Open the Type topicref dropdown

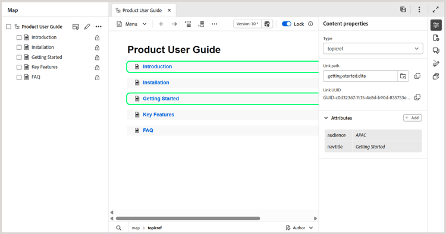point(373,49)
